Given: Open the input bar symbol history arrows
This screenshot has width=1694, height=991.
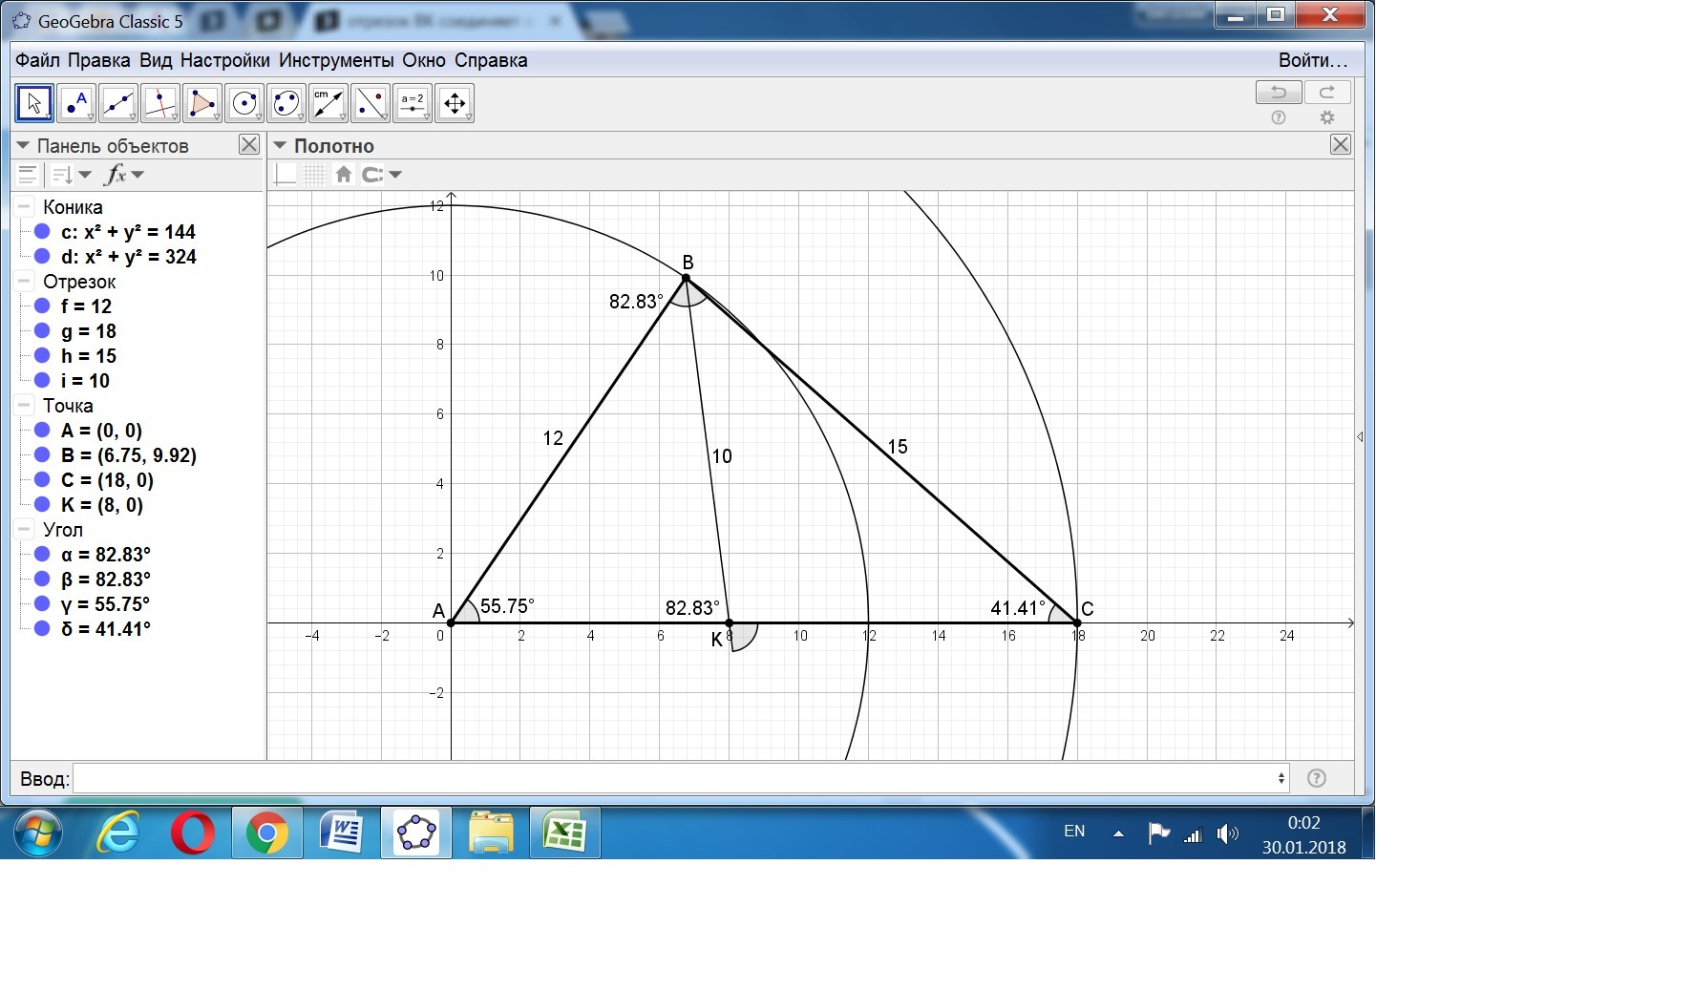Looking at the screenshot, I should 1281,778.
